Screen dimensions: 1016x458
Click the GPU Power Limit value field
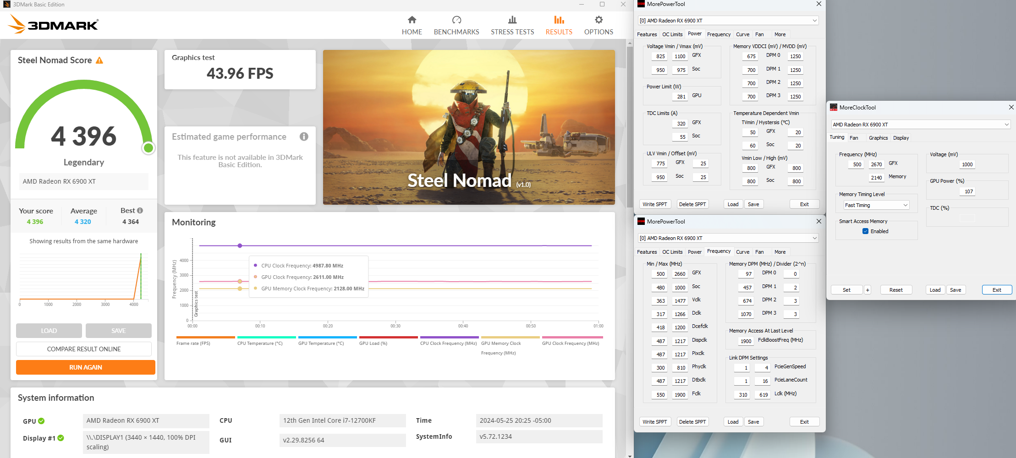[680, 96]
